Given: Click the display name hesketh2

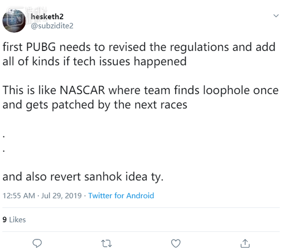Looking at the screenshot, I should click(x=48, y=17).
